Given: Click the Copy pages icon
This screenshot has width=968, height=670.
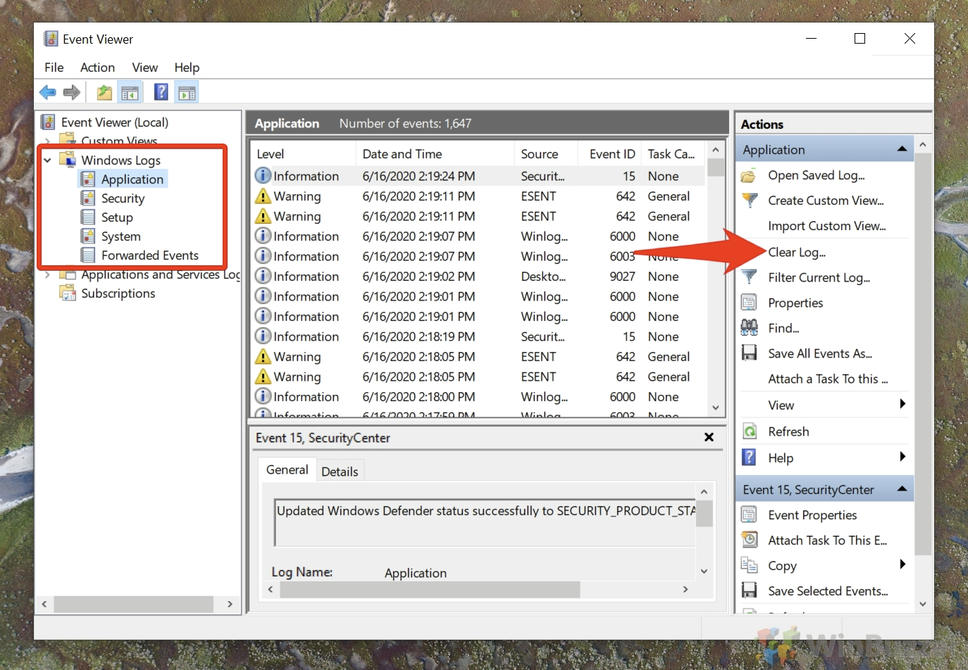Looking at the screenshot, I should tap(749, 564).
